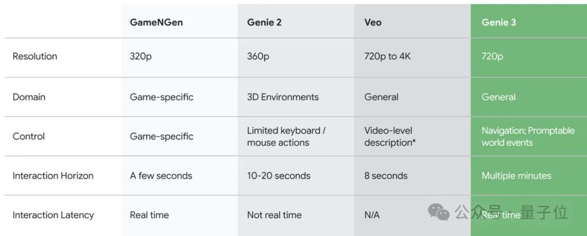Select the Genie 2 column header
The width and height of the screenshot is (587, 236).
pos(264,22)
